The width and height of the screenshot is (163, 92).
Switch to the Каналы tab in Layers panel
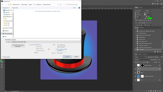pos(140,54)
